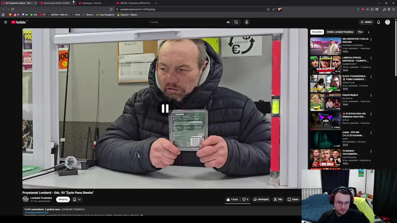Open the Kick bookmark

point(34,15)
